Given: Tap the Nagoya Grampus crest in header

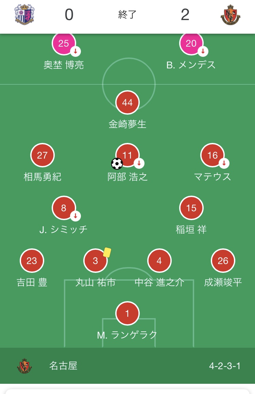Looking at the screenshot, I should (x=231, y=15).
